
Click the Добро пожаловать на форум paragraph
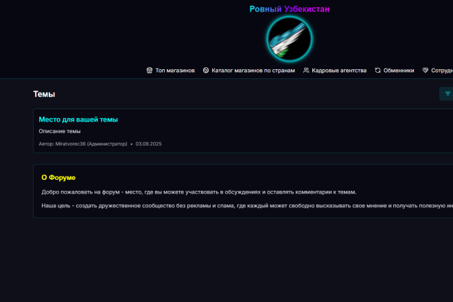199,192
